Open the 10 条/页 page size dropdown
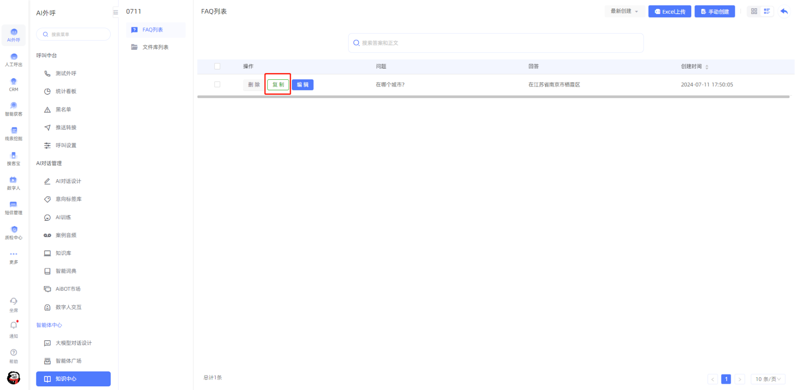The height and width of the screenshot is (390, 797). pos(767,379)
